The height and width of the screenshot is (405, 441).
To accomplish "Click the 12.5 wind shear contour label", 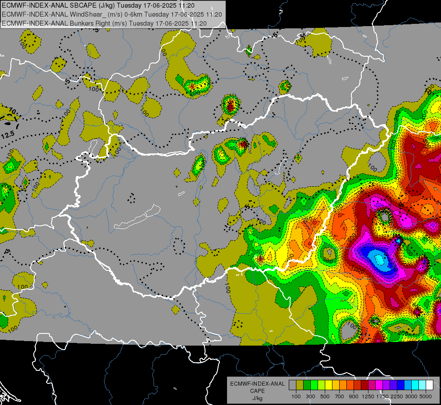I will pos(8,135).
